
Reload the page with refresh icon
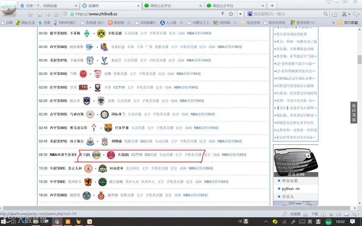pyautogui.click(x=30, y=14)
